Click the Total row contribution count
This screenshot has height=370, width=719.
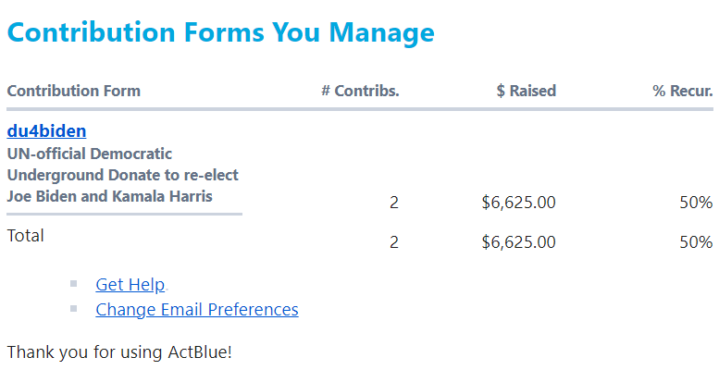(394, 242)
